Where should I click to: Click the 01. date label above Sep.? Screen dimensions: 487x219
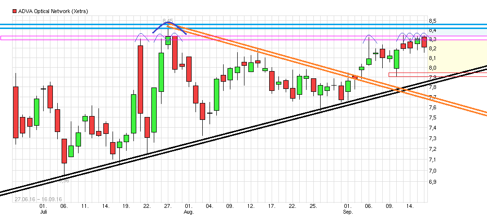(348, 206)
